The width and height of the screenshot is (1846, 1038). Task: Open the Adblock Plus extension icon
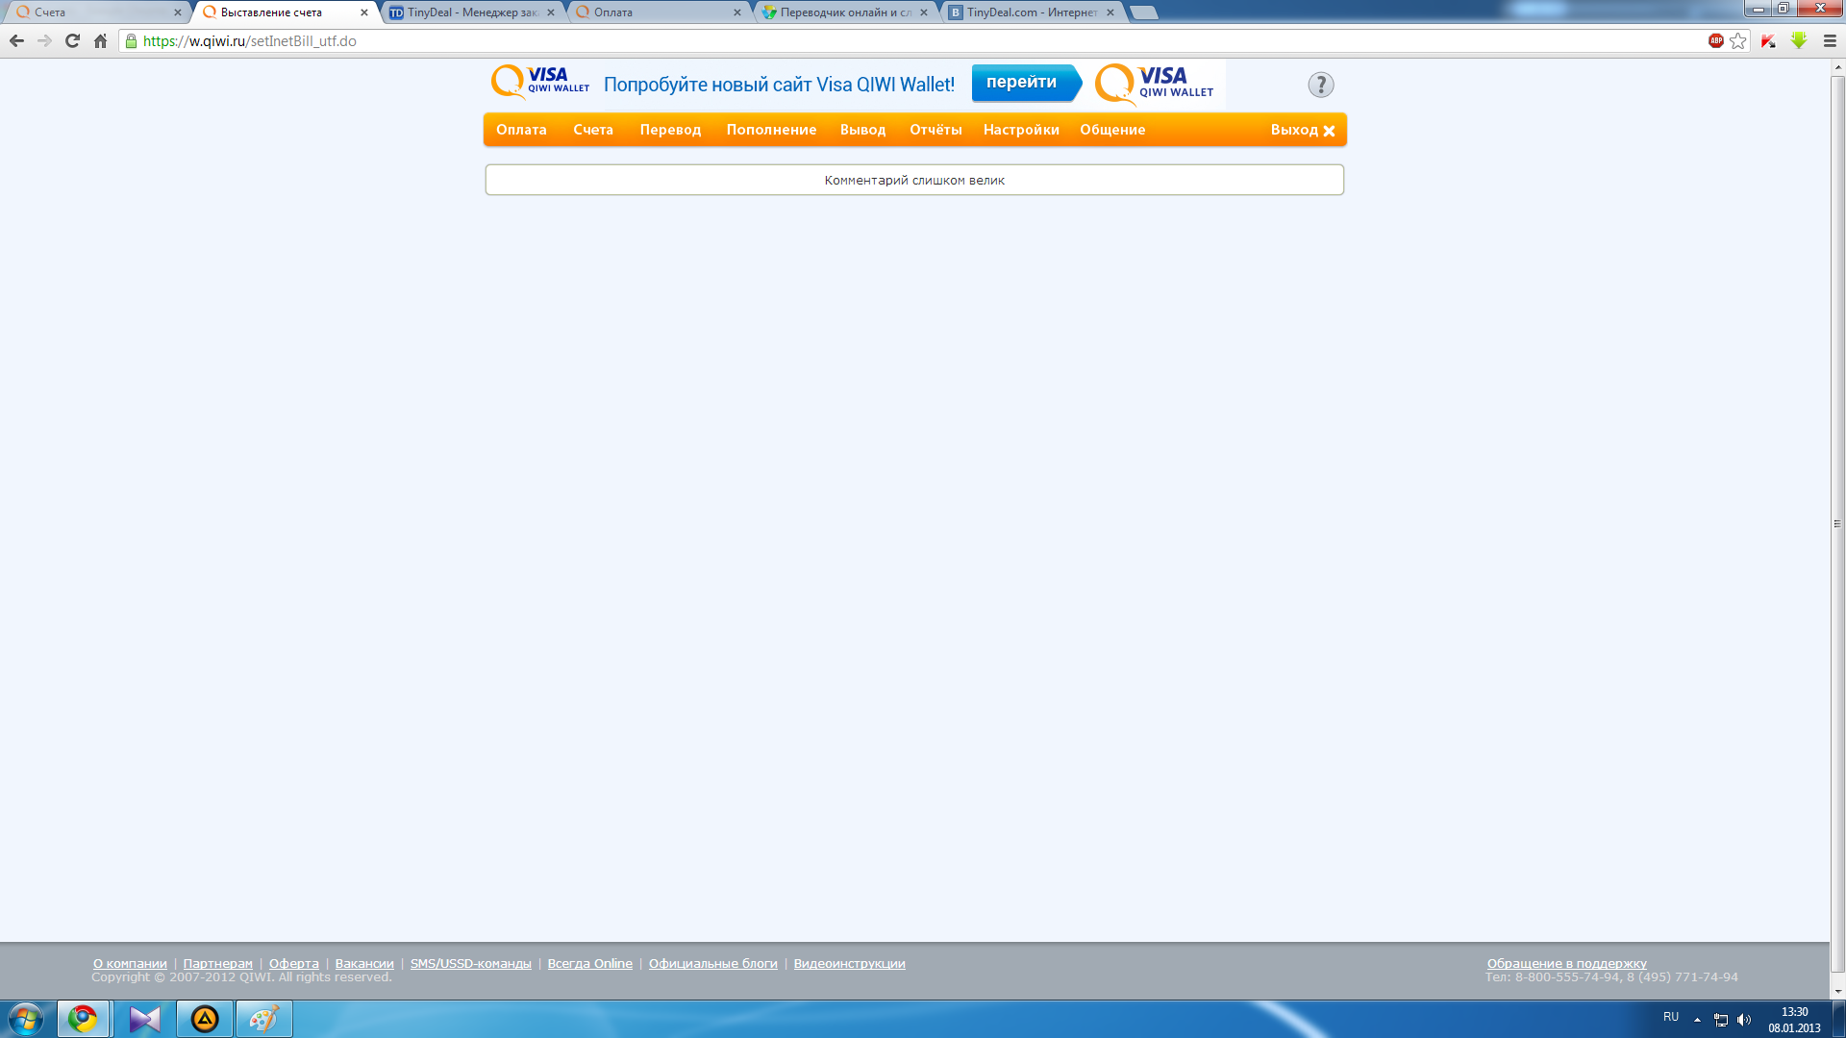tap(1715, 41)
